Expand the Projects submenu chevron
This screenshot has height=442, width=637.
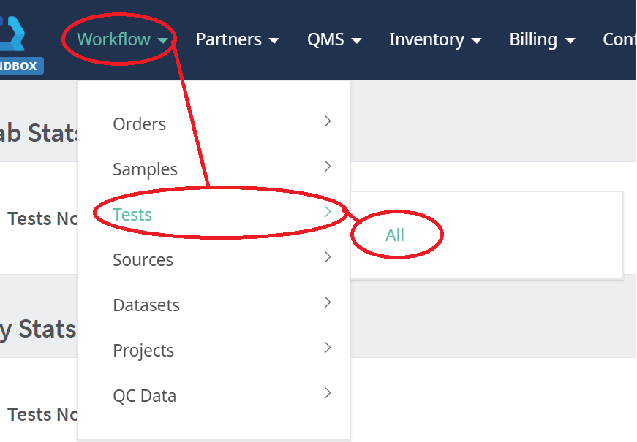[328, 348]
